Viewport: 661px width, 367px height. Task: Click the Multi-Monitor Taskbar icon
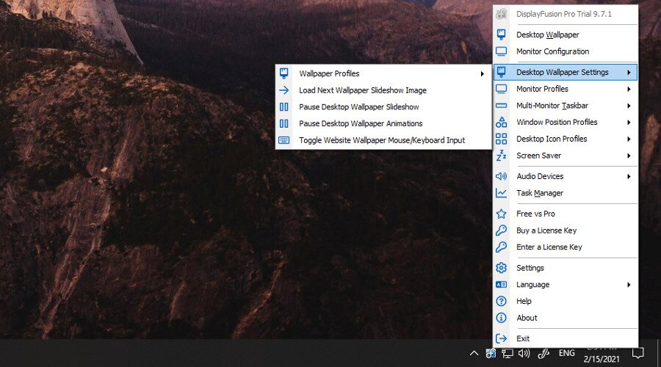501,106
